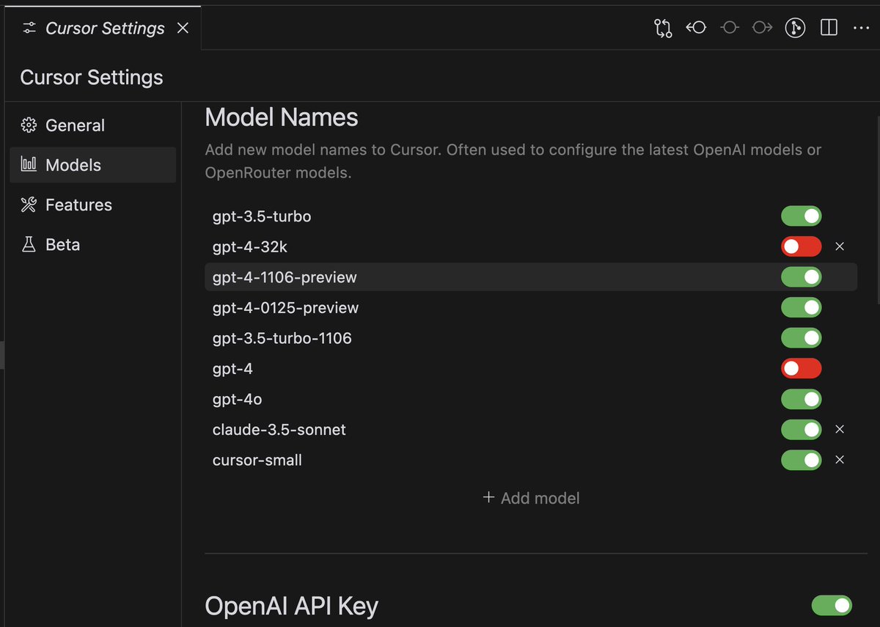Click the settings sliders icon in tab
880x627 pixels.
[x=29, y=28]
